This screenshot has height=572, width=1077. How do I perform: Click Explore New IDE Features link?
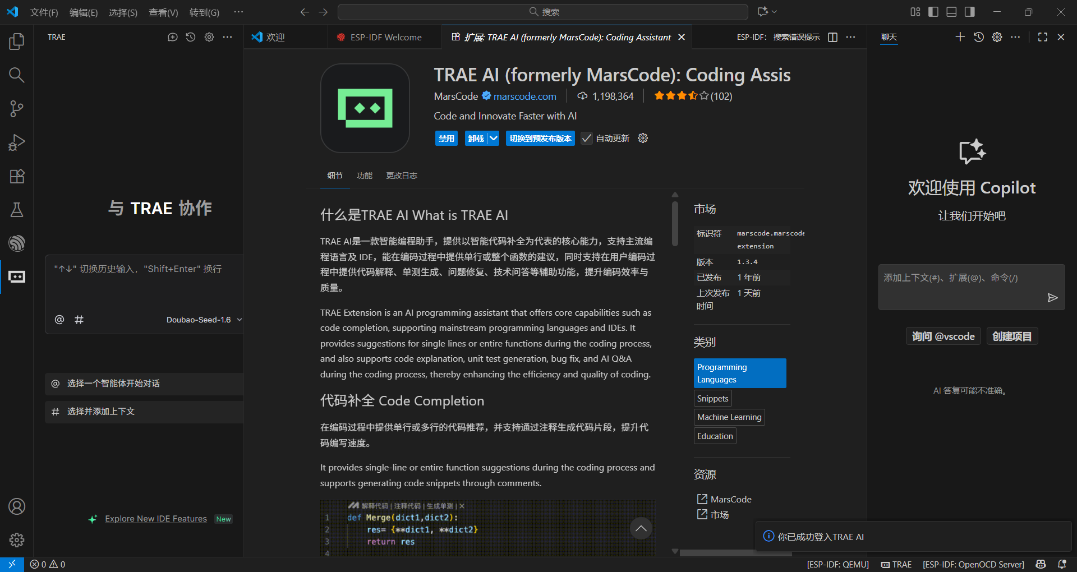(x=156, y=519)
